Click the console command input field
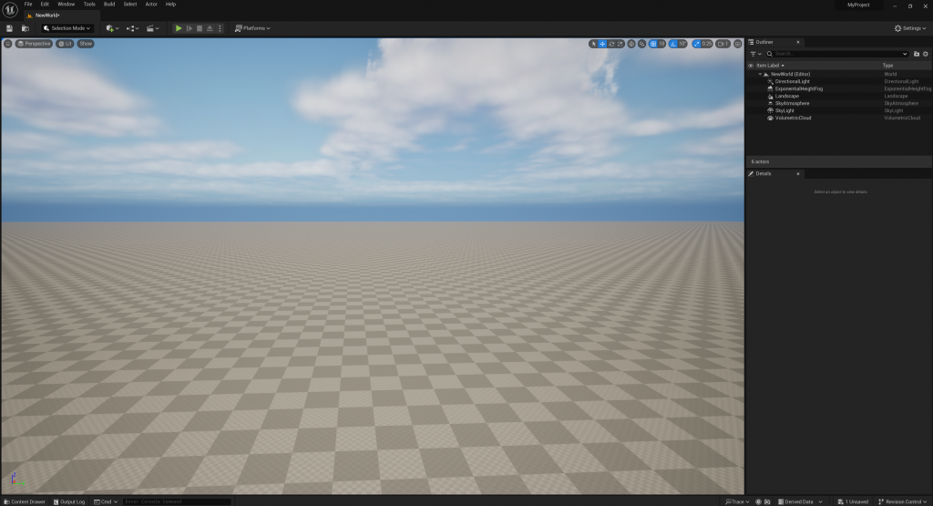Viewport: 933px width, 506px height. pos(176,501)
